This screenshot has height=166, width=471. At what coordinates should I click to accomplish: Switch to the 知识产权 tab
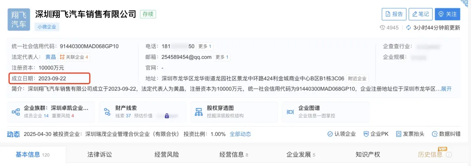(368, 155)
